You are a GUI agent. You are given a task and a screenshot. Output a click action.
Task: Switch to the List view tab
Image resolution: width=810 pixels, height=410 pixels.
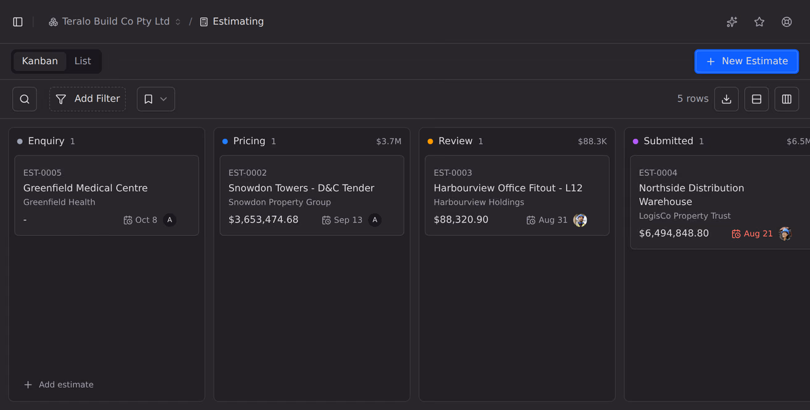tap(83, 61)
